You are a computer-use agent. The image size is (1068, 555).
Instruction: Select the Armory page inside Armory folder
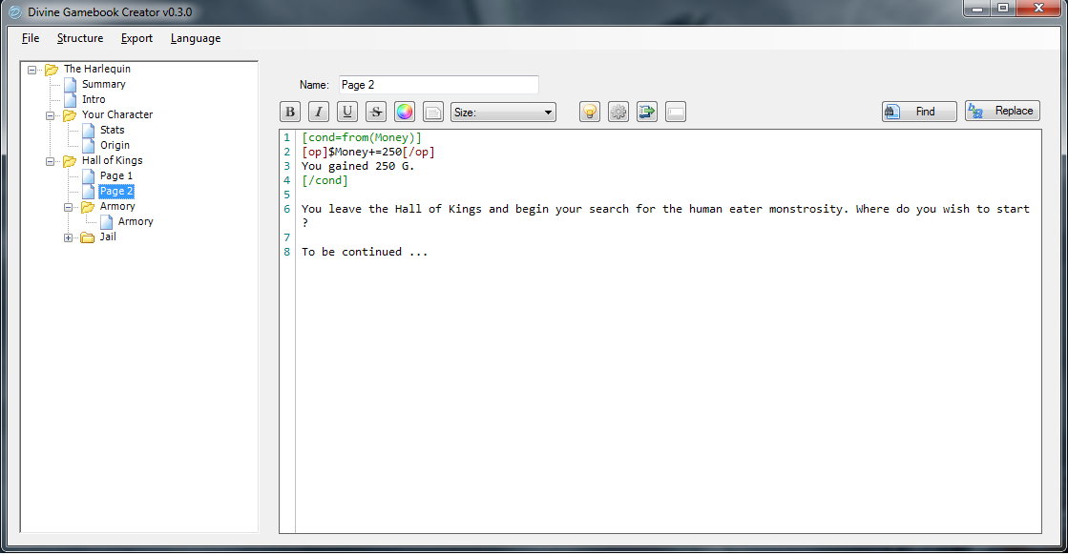tap(136, 222)
